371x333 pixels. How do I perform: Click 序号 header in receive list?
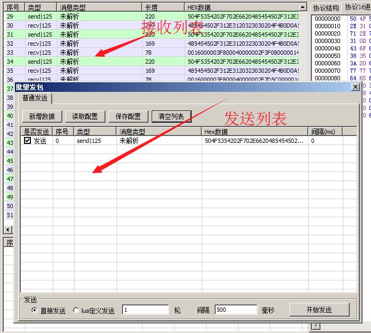14,7
